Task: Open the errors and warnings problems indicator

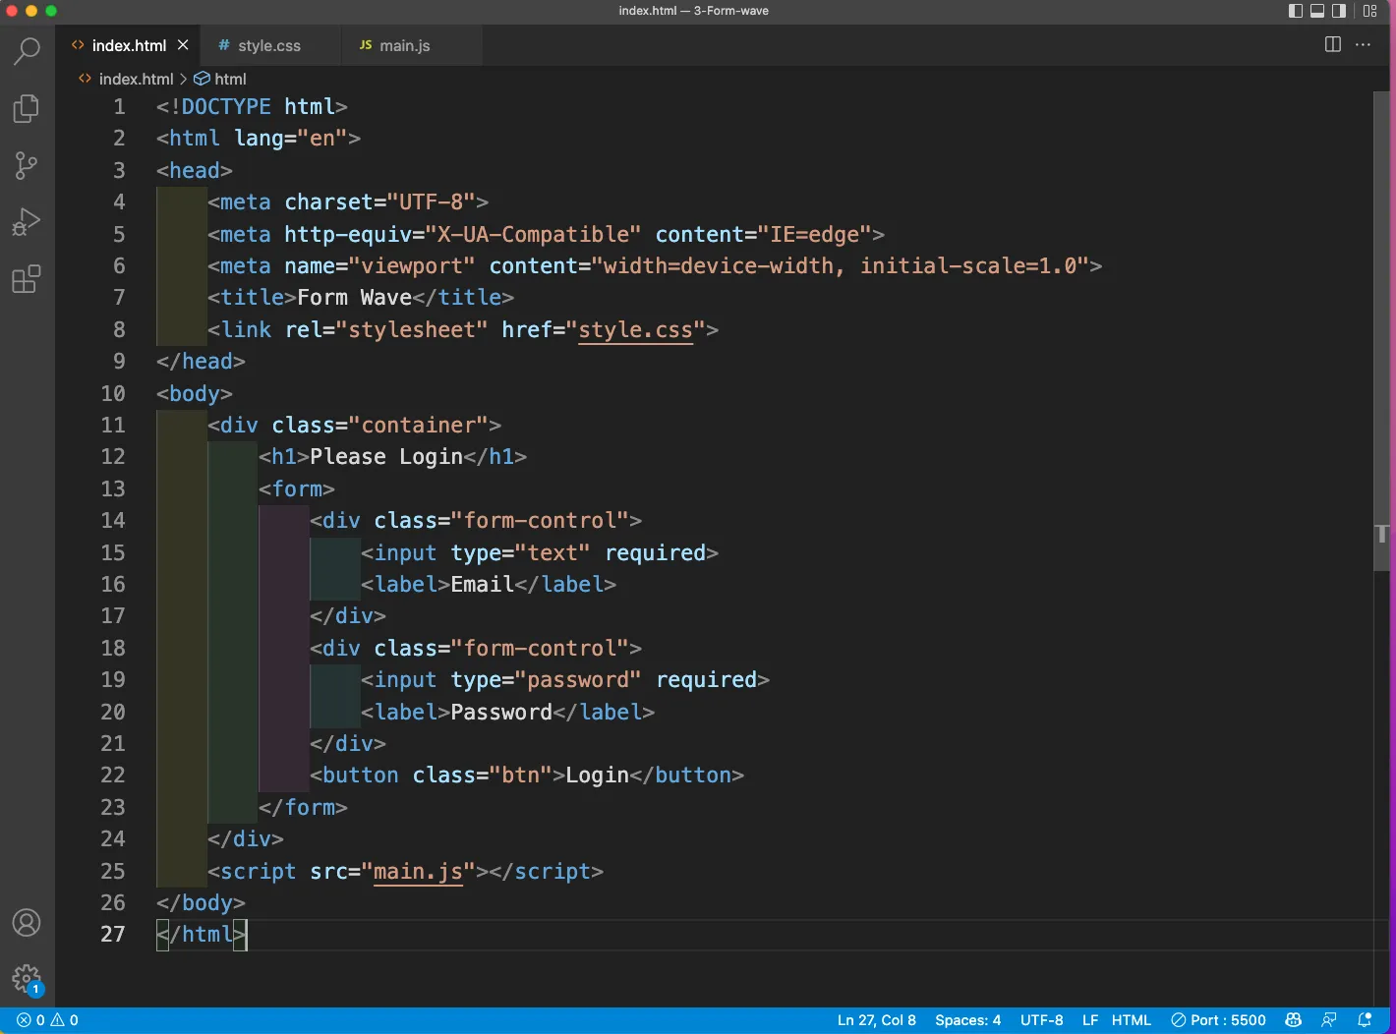Action: [x=47, y=1020]
